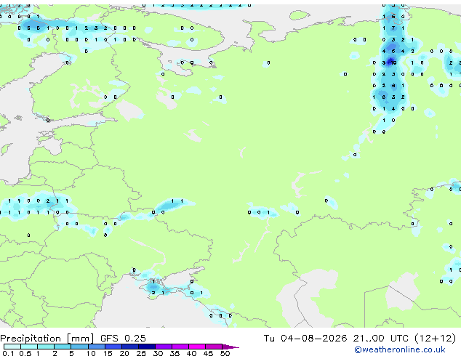Screen dimensions: 461x356
Task: Click the '8' precipitation value on the map
Action: click(384, 97)
